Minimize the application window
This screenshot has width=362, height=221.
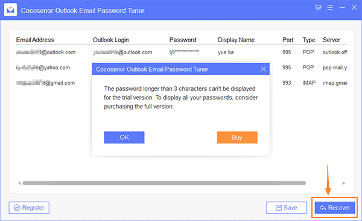[342, 8]
